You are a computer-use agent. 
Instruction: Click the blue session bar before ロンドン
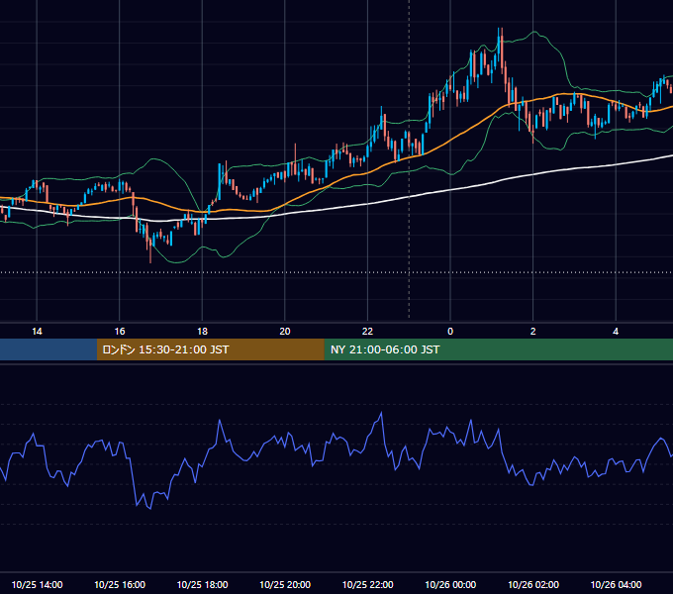click(x=48, y=349)
